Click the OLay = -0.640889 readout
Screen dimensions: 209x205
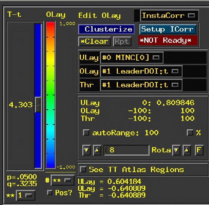112,188
